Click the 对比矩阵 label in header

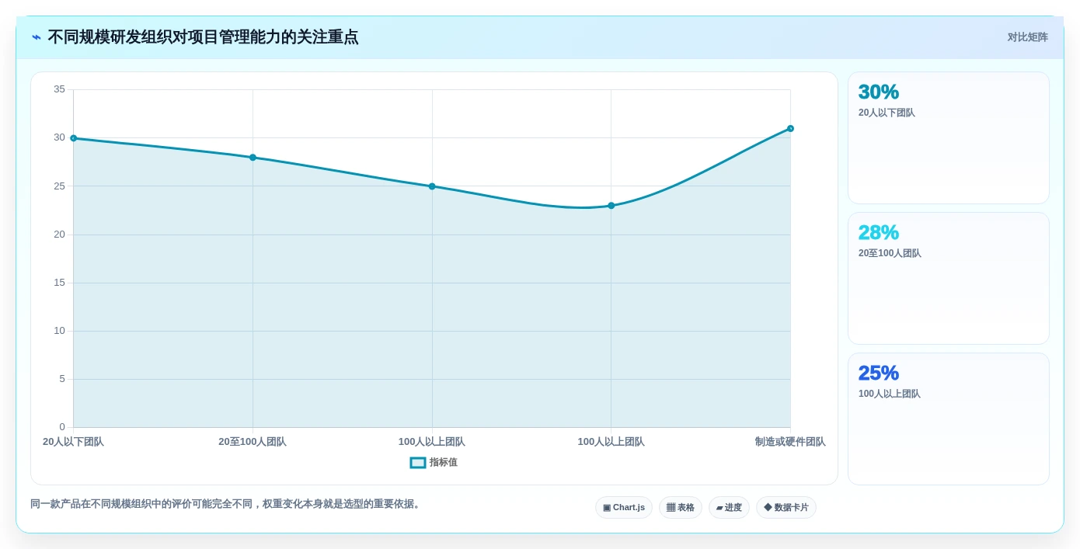coord(1028,37)
